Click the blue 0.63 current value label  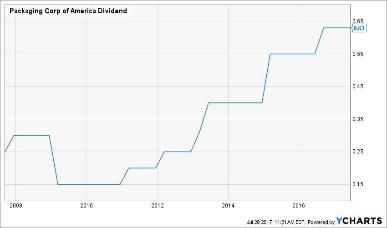coord(359,28)
